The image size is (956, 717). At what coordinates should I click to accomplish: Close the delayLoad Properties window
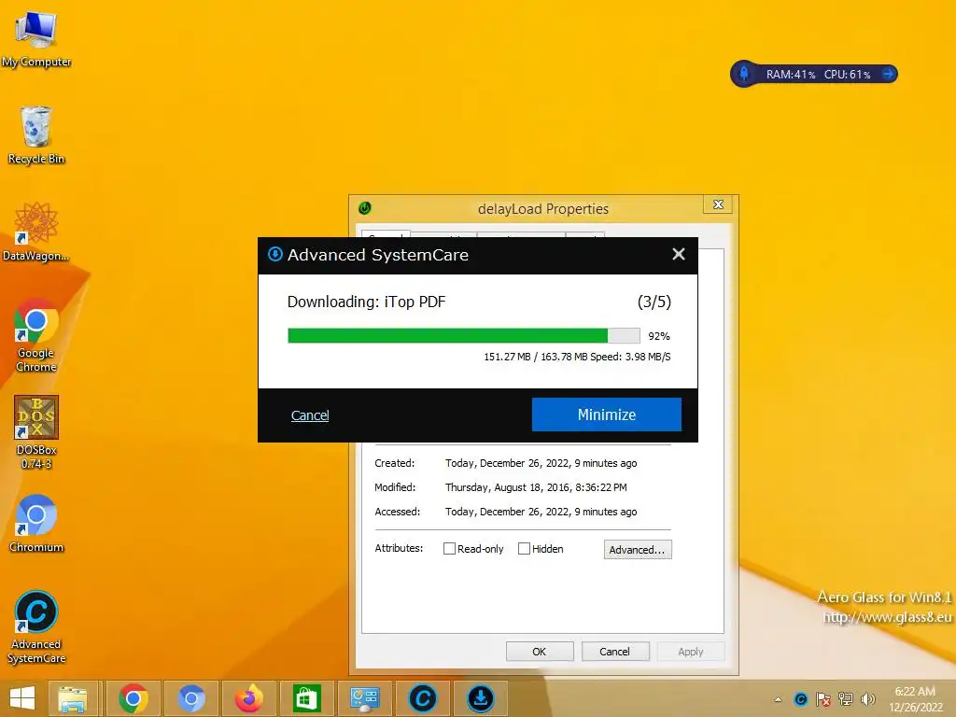pyautogui.click(x=718, y=204)
